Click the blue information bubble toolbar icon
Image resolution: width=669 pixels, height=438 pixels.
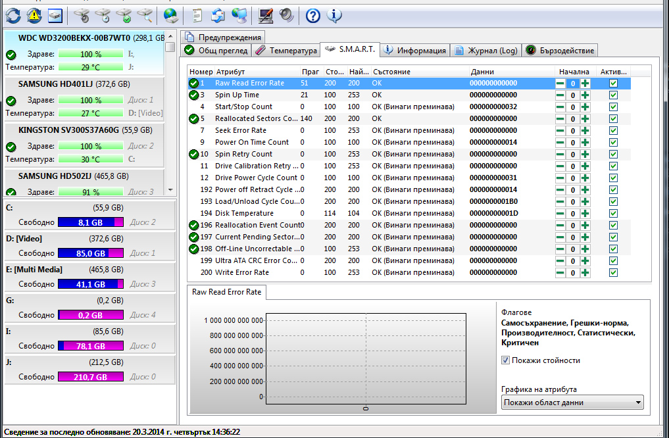click(334, 16)
